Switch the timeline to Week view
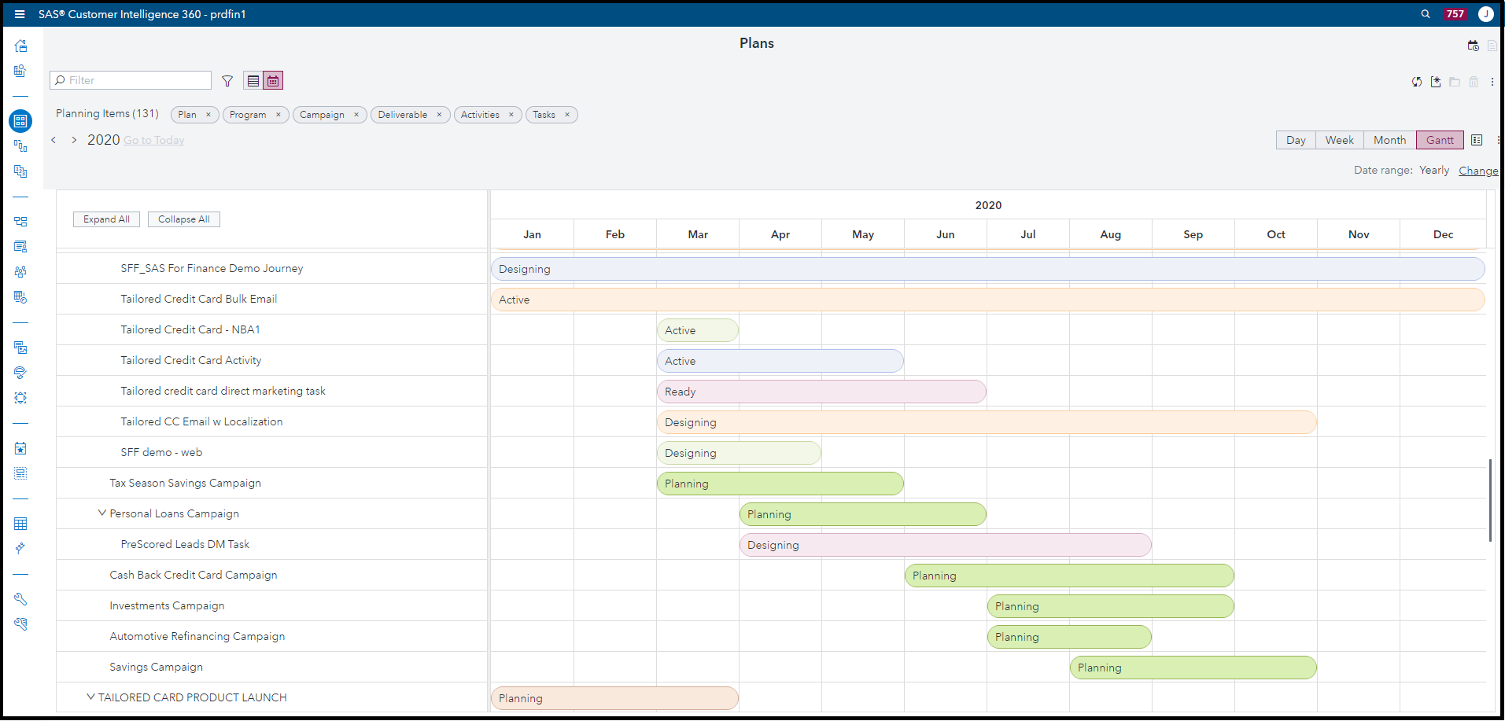Image resolution: width=1505 pixels, height=721 pixels. coord(1339,140)
